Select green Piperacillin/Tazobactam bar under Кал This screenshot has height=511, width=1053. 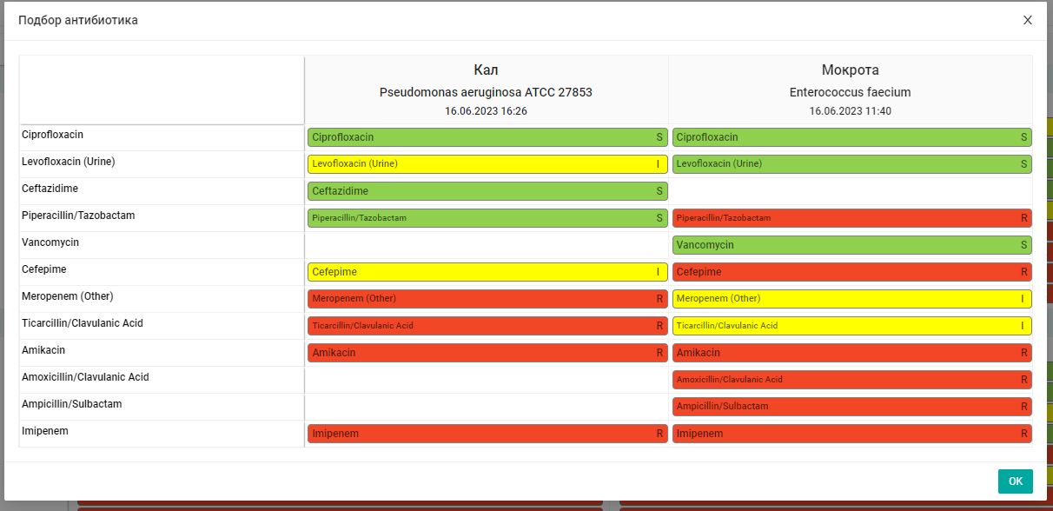pos(487,218)
